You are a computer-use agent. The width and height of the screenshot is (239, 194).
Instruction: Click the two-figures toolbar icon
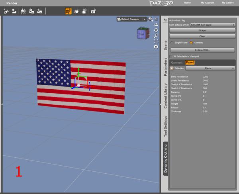(23, 11)
